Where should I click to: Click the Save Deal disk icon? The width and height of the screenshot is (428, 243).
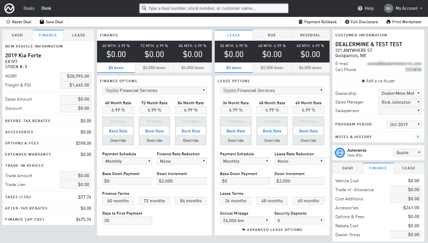click(x=42, y=22)
